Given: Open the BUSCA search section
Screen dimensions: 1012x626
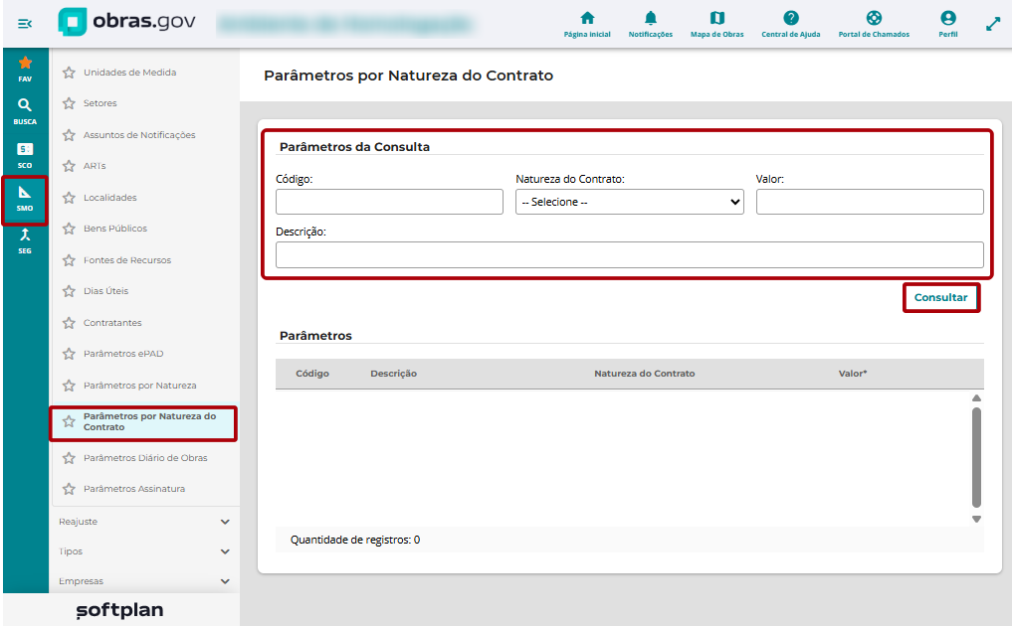Looking at the screenshot, I should pos(25,111).
